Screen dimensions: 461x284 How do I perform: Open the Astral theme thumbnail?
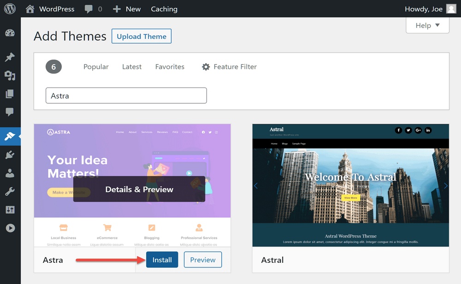pos(350,185)
